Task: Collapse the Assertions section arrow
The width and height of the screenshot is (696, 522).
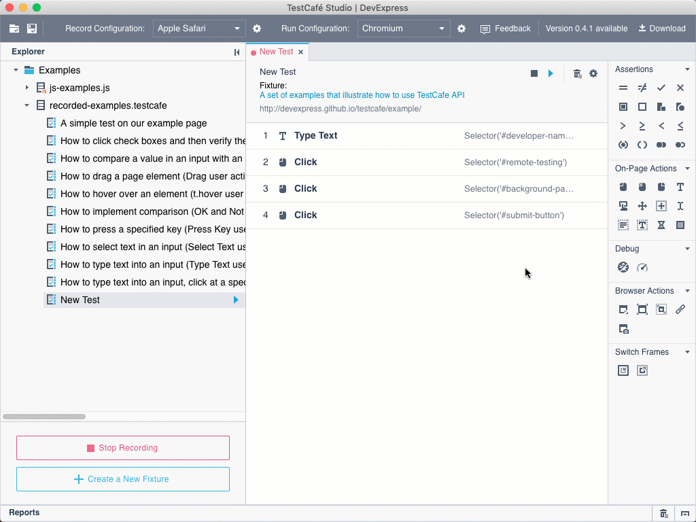Action: pos(688,69)
